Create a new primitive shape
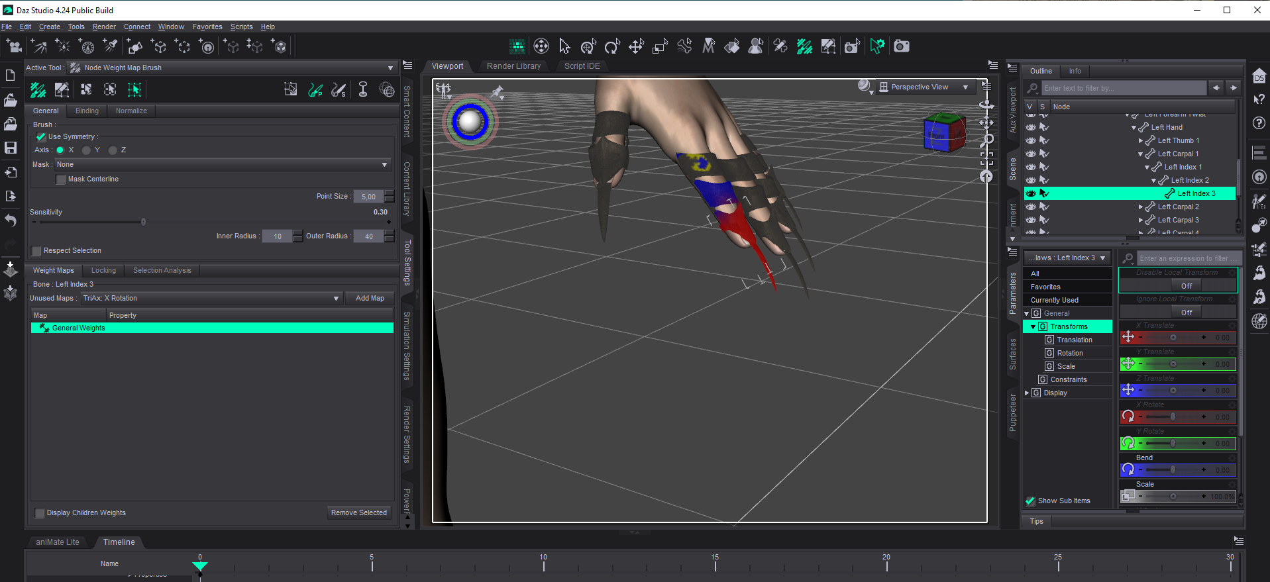This screenshot has width=1270, height=582. 134,46
